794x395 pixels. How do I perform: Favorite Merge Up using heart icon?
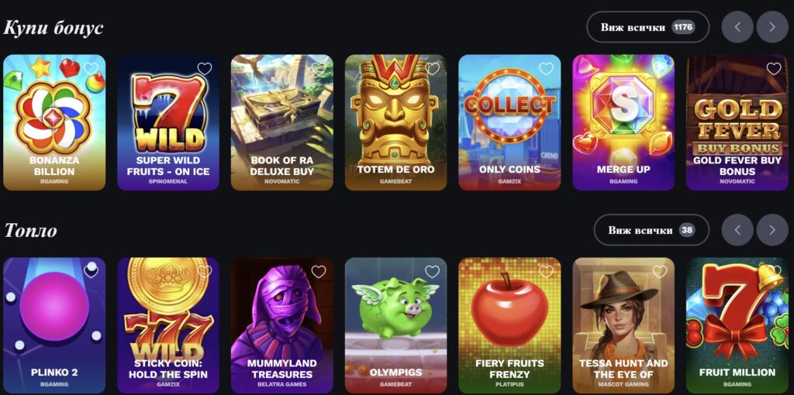(x=660, y=69)
